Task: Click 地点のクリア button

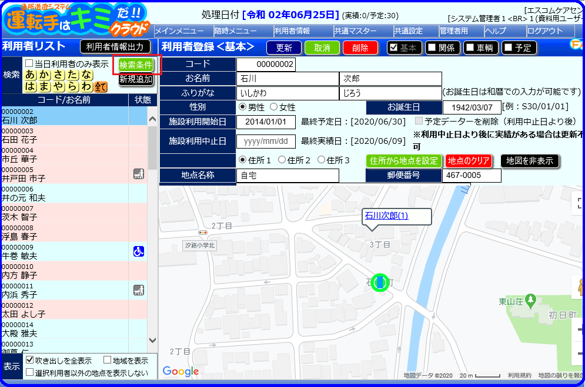Action: coord(469,160)
